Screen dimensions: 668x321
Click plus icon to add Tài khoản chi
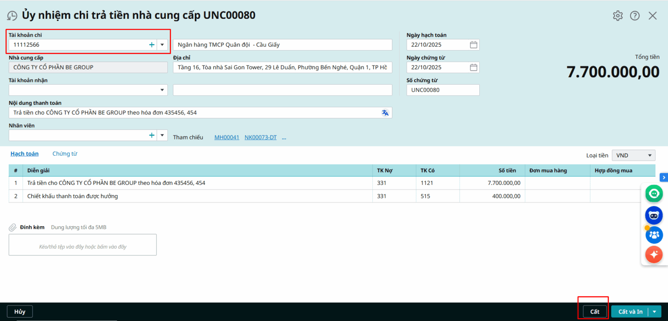(152, 45)
